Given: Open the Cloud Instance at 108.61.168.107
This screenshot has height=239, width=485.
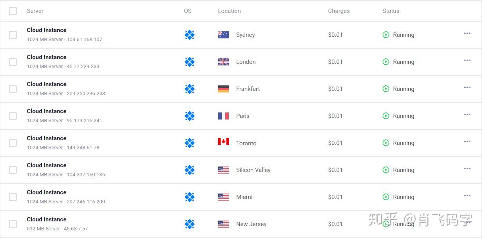Looking at the screenshot, I should [x=47, y=30].
